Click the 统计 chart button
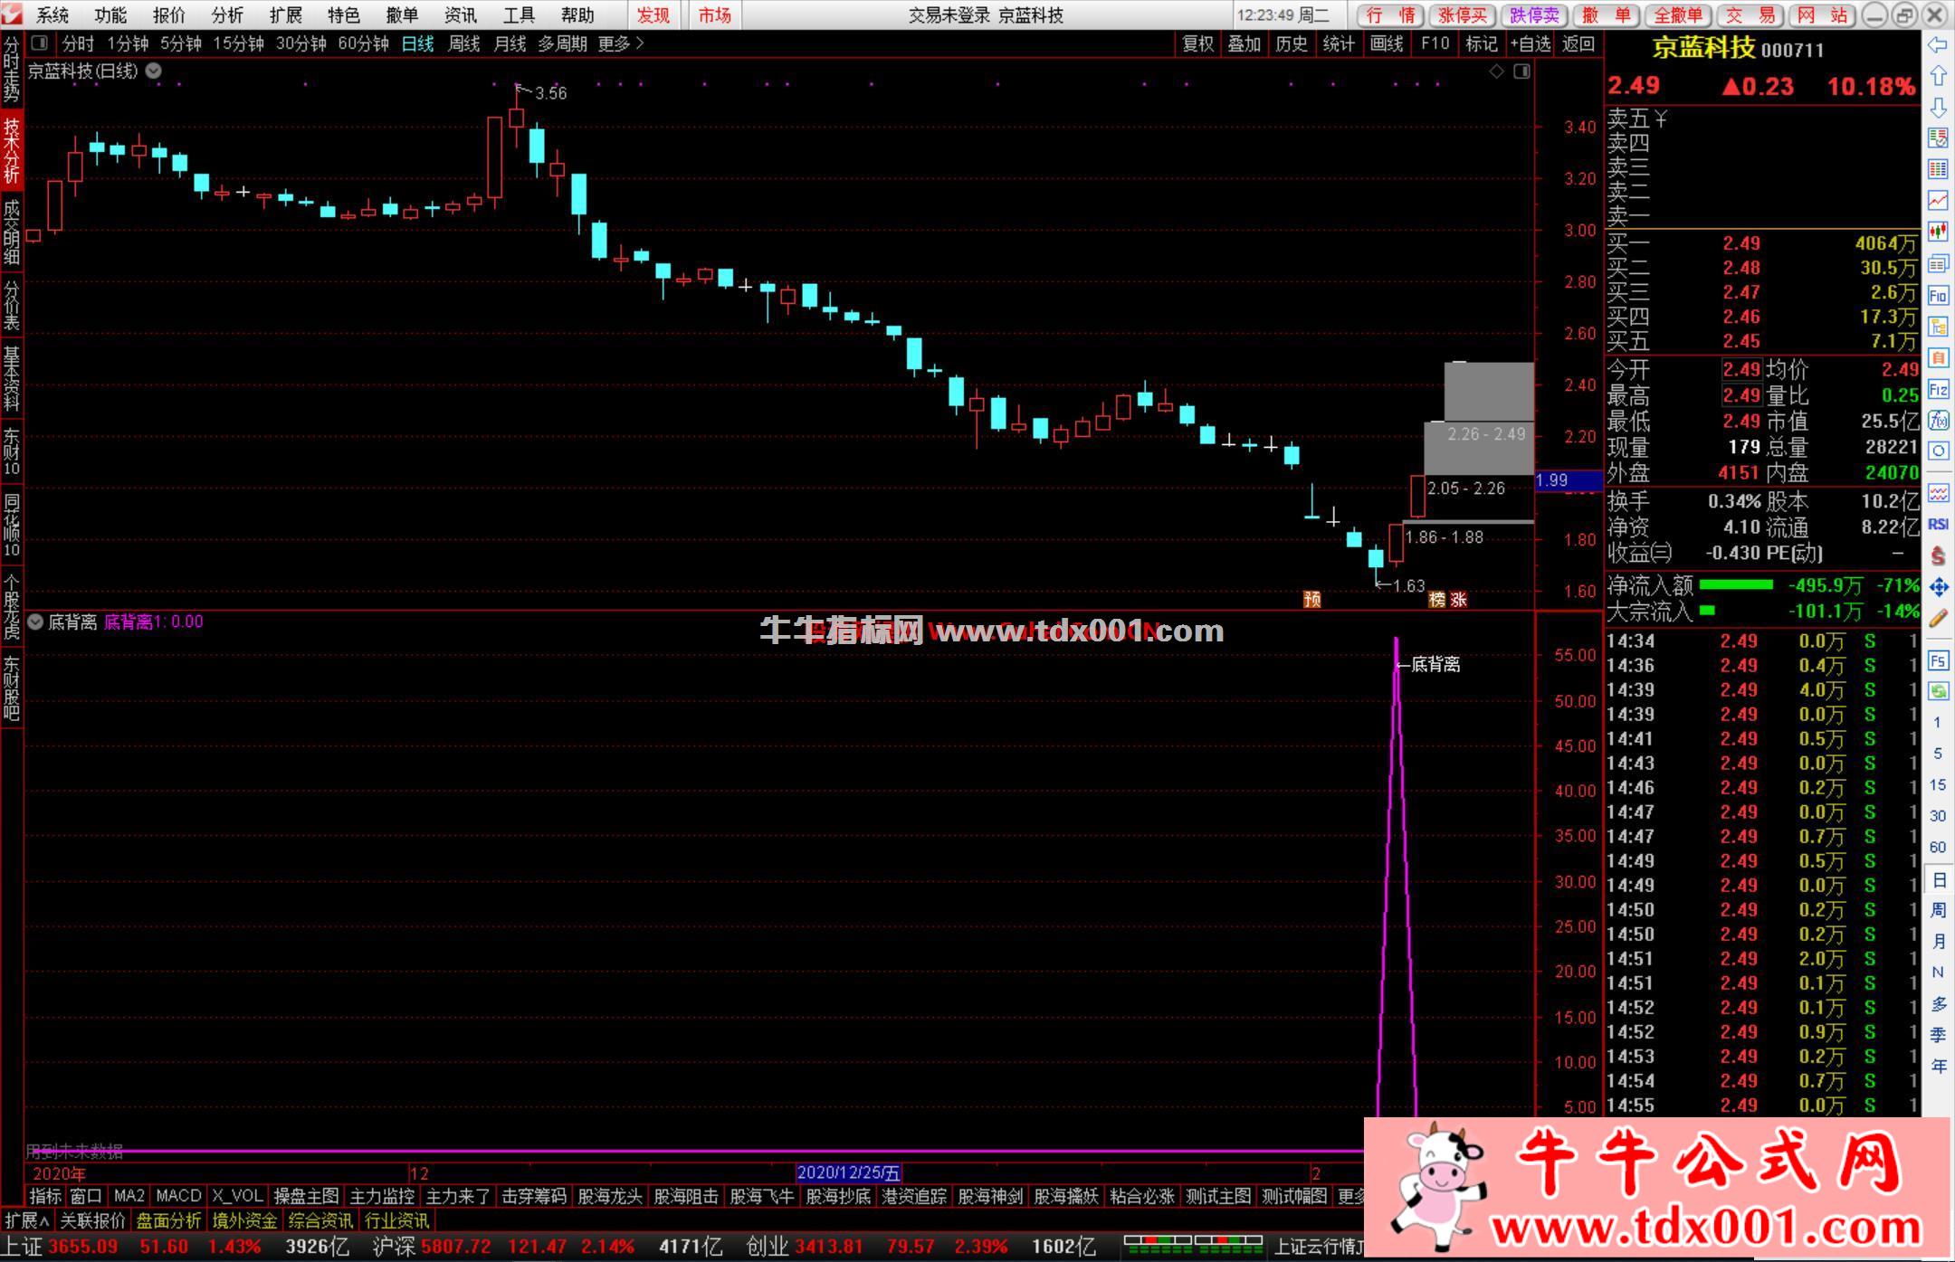Image resolution: width=1955 pixels, height=1262 pixels. (x=1339, y=43)
